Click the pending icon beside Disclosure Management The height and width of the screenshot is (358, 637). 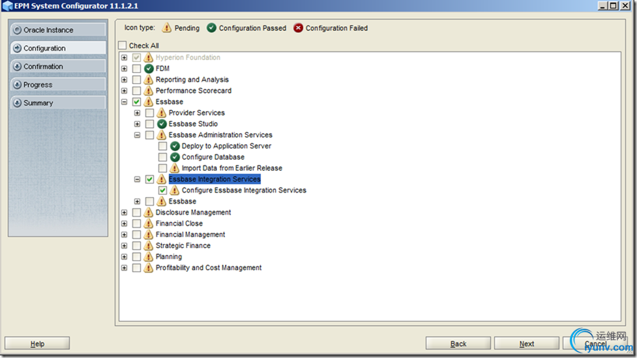[149, 212]
